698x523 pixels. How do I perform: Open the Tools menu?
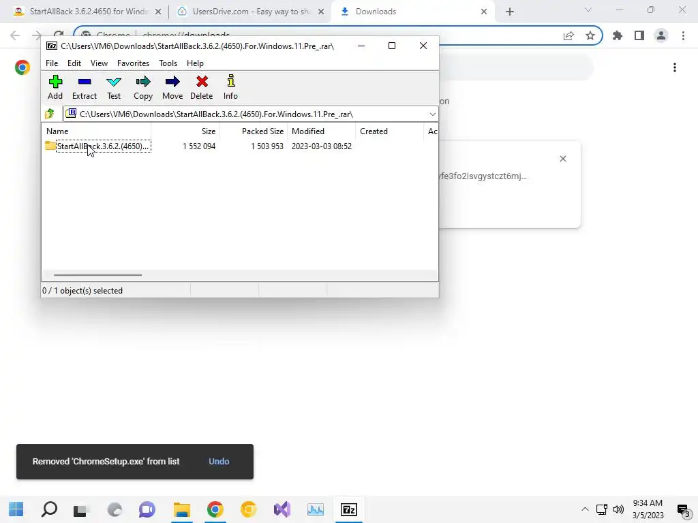click(x=168, y=63)
